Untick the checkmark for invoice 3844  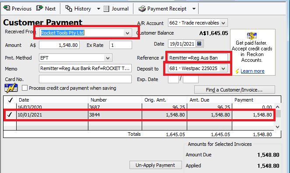[10, 115]
